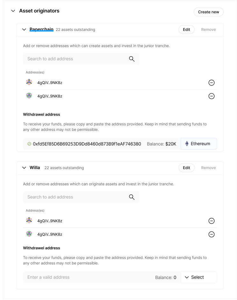This screenshot has width=237, height=300.
Task: Click the green checkmark beside the withdrawal address
Action: (x=29, y=144)
